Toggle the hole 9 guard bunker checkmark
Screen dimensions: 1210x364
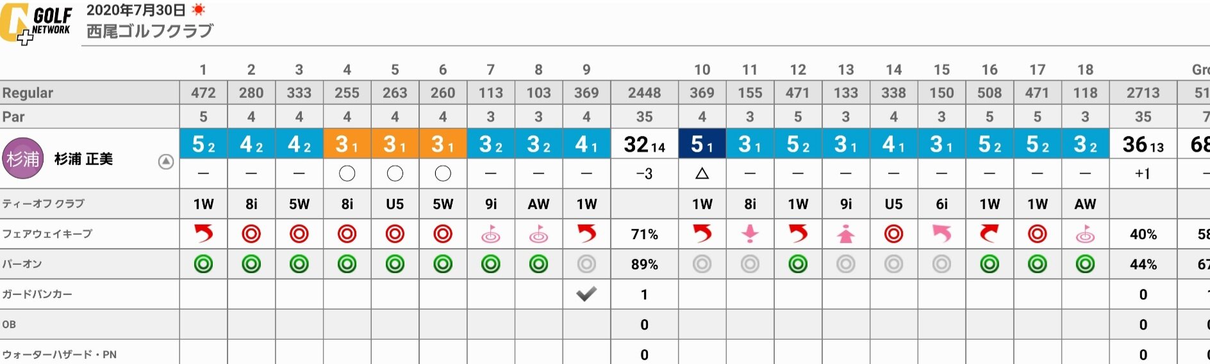[586, 294]
